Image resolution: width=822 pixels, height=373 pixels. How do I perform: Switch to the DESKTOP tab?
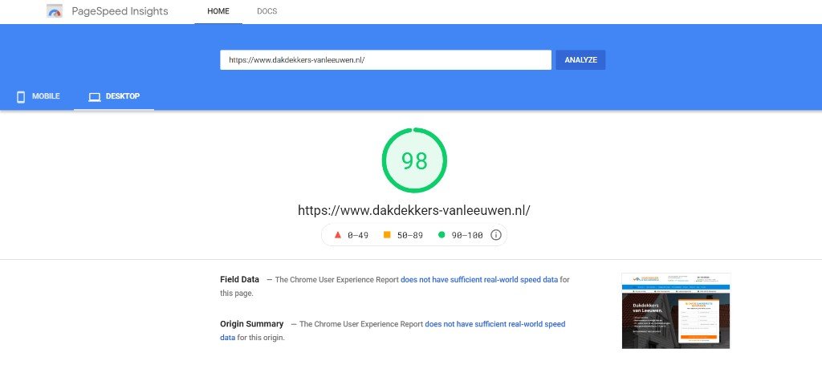click(x=114, y=96)
